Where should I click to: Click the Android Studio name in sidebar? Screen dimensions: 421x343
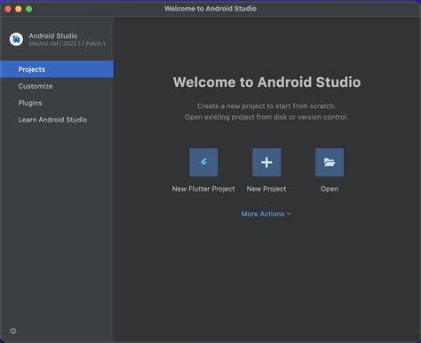(53, 35)
